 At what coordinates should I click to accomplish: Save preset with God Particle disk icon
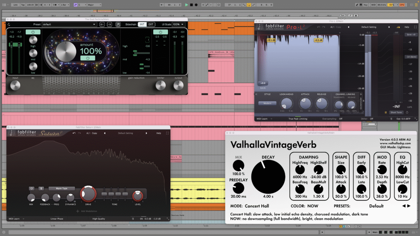118,25
